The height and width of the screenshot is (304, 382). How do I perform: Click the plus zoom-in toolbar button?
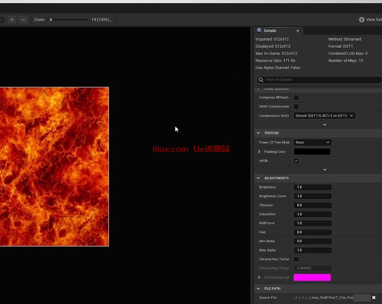12,19
